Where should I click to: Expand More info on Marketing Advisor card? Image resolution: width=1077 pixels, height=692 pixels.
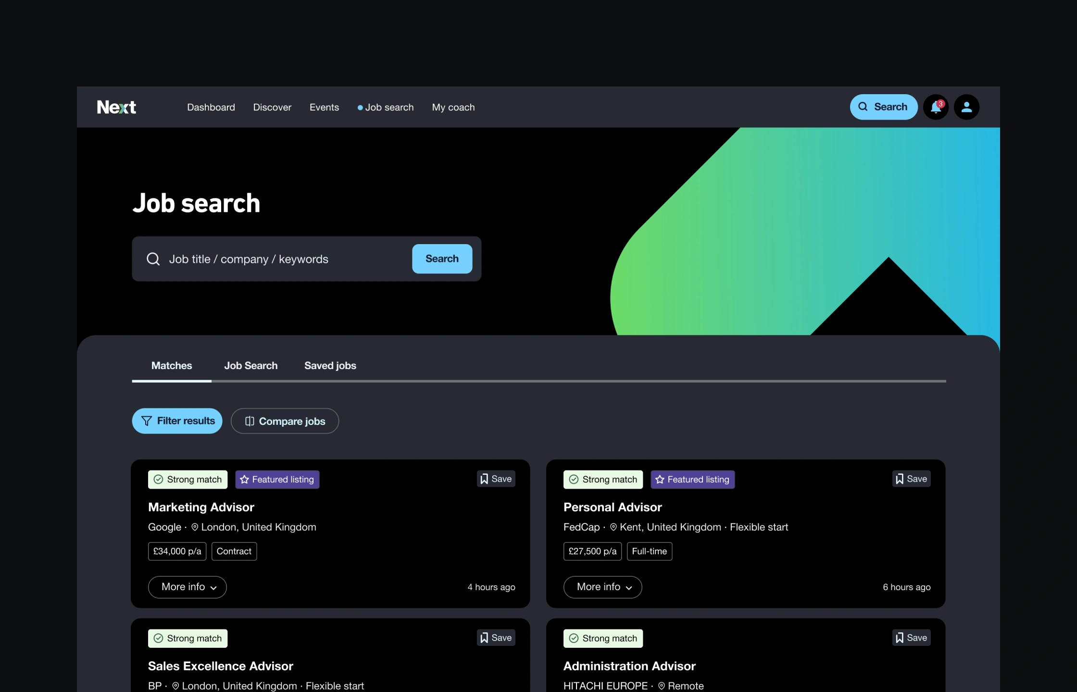(188, 587)
